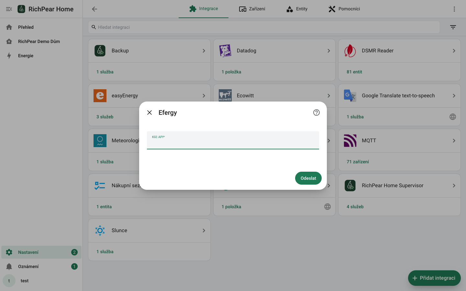This screenshot has height=291, width=466.
Task: Click the Přehled home icon
Action: tap(9, 27)
